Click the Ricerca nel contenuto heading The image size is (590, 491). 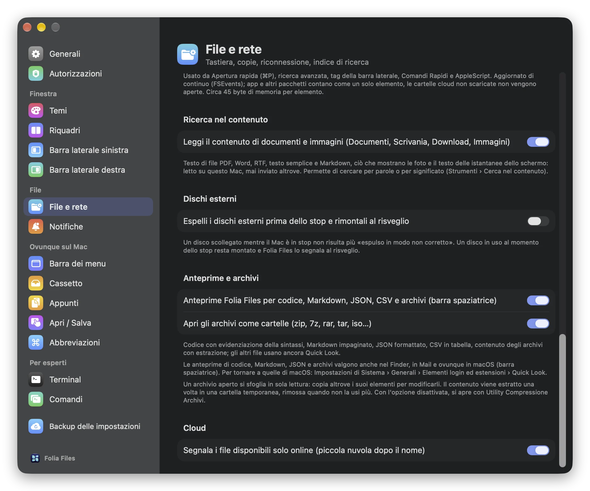[x=226, y=120]
